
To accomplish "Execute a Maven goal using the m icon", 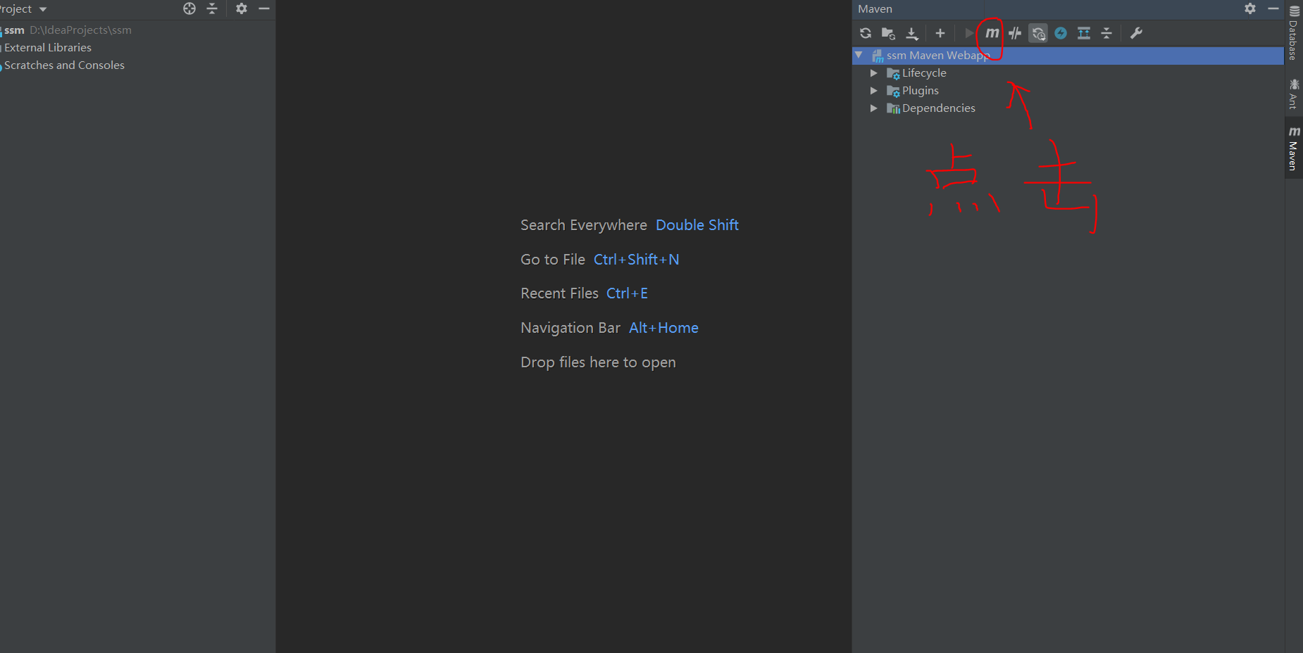I will tap(991, 33).
